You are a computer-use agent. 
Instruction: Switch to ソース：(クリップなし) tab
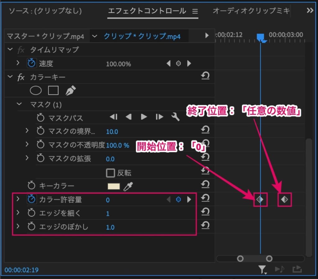[45, 11]
